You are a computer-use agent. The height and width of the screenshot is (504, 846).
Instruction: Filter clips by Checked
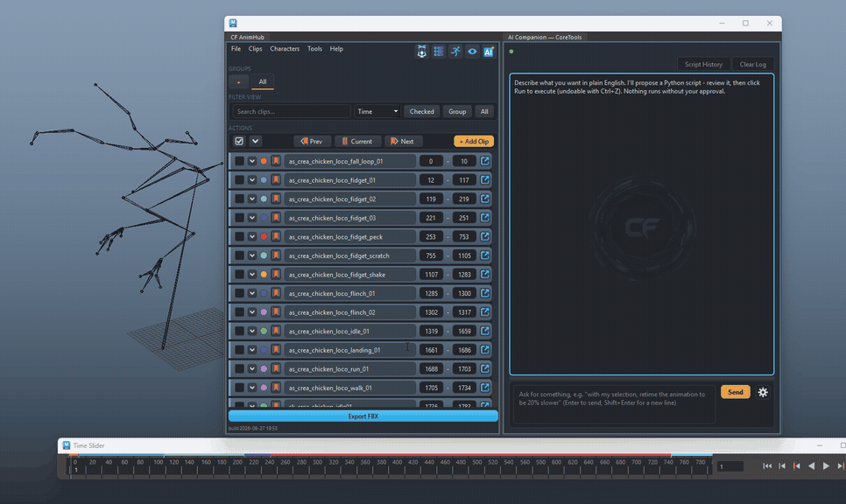(421, 112)
